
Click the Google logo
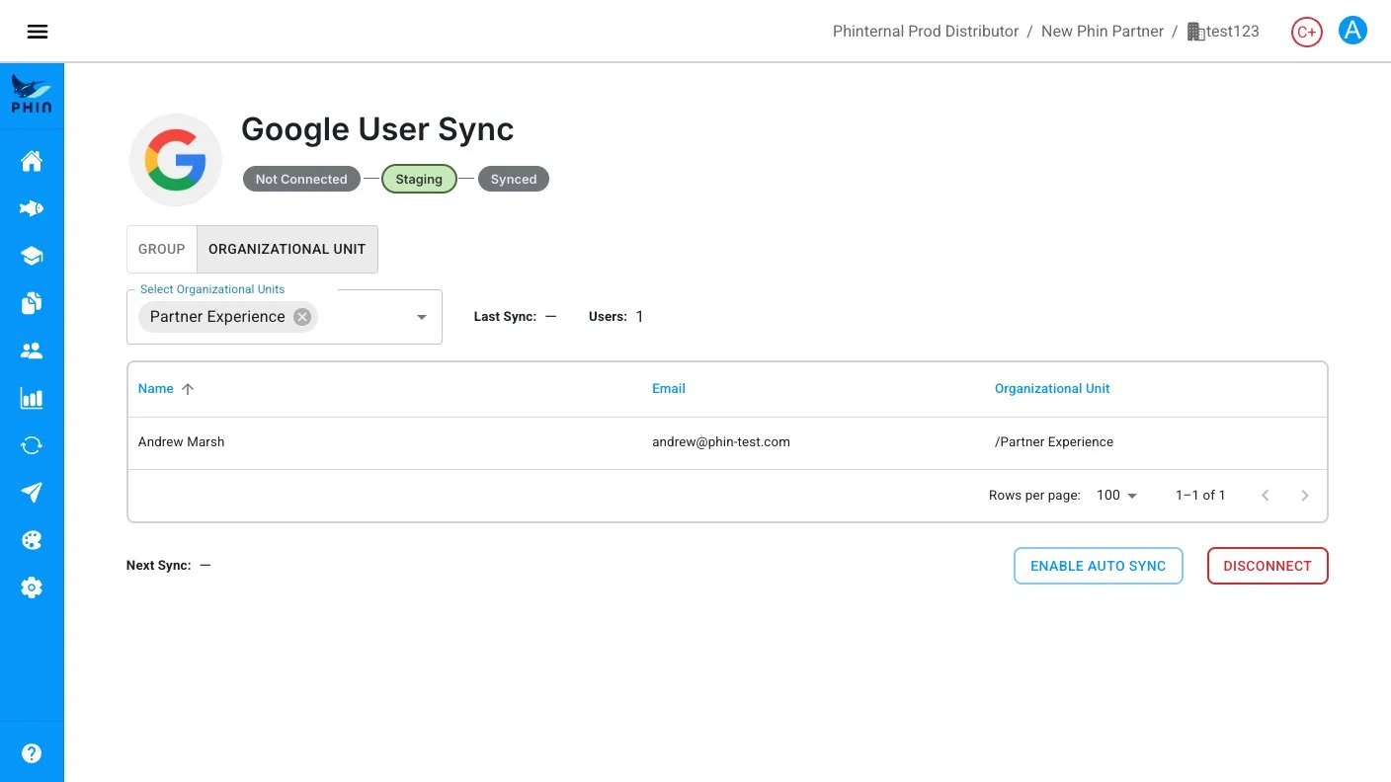pyautogui.click(x=176, y=160)
